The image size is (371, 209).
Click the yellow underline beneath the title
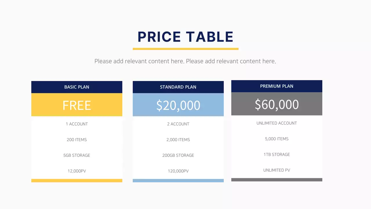[185, 49]
